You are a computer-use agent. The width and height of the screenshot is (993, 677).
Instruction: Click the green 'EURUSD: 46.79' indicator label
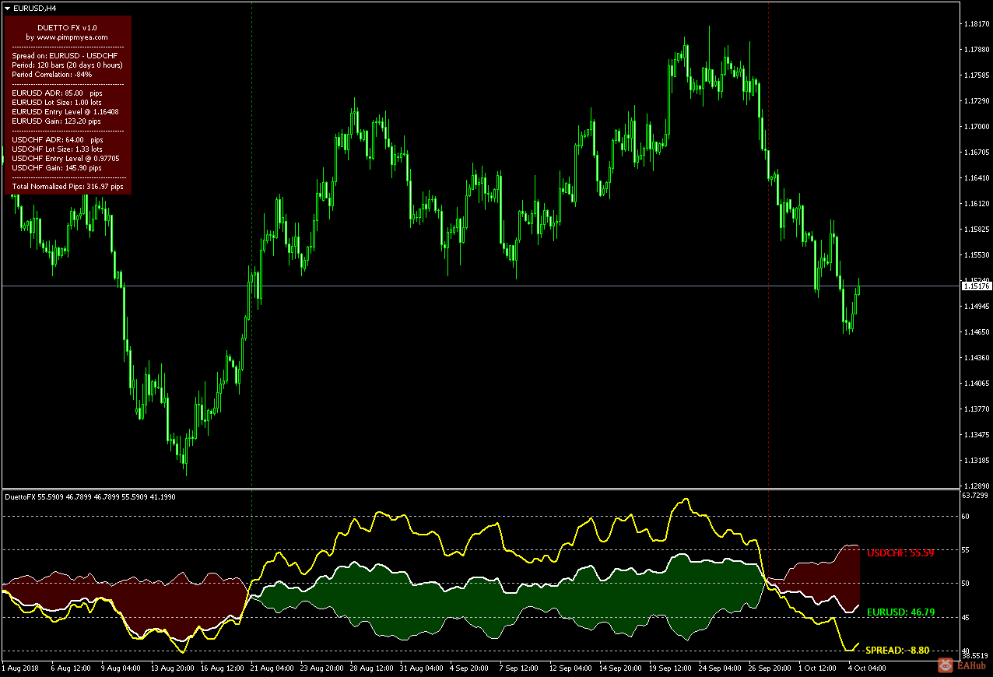900,612
